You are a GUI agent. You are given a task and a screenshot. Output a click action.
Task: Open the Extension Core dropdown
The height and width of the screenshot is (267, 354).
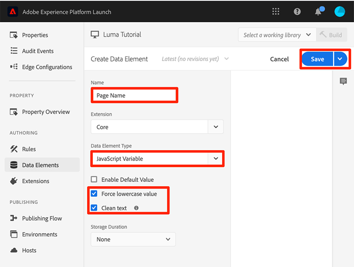[x=157, y=127]
